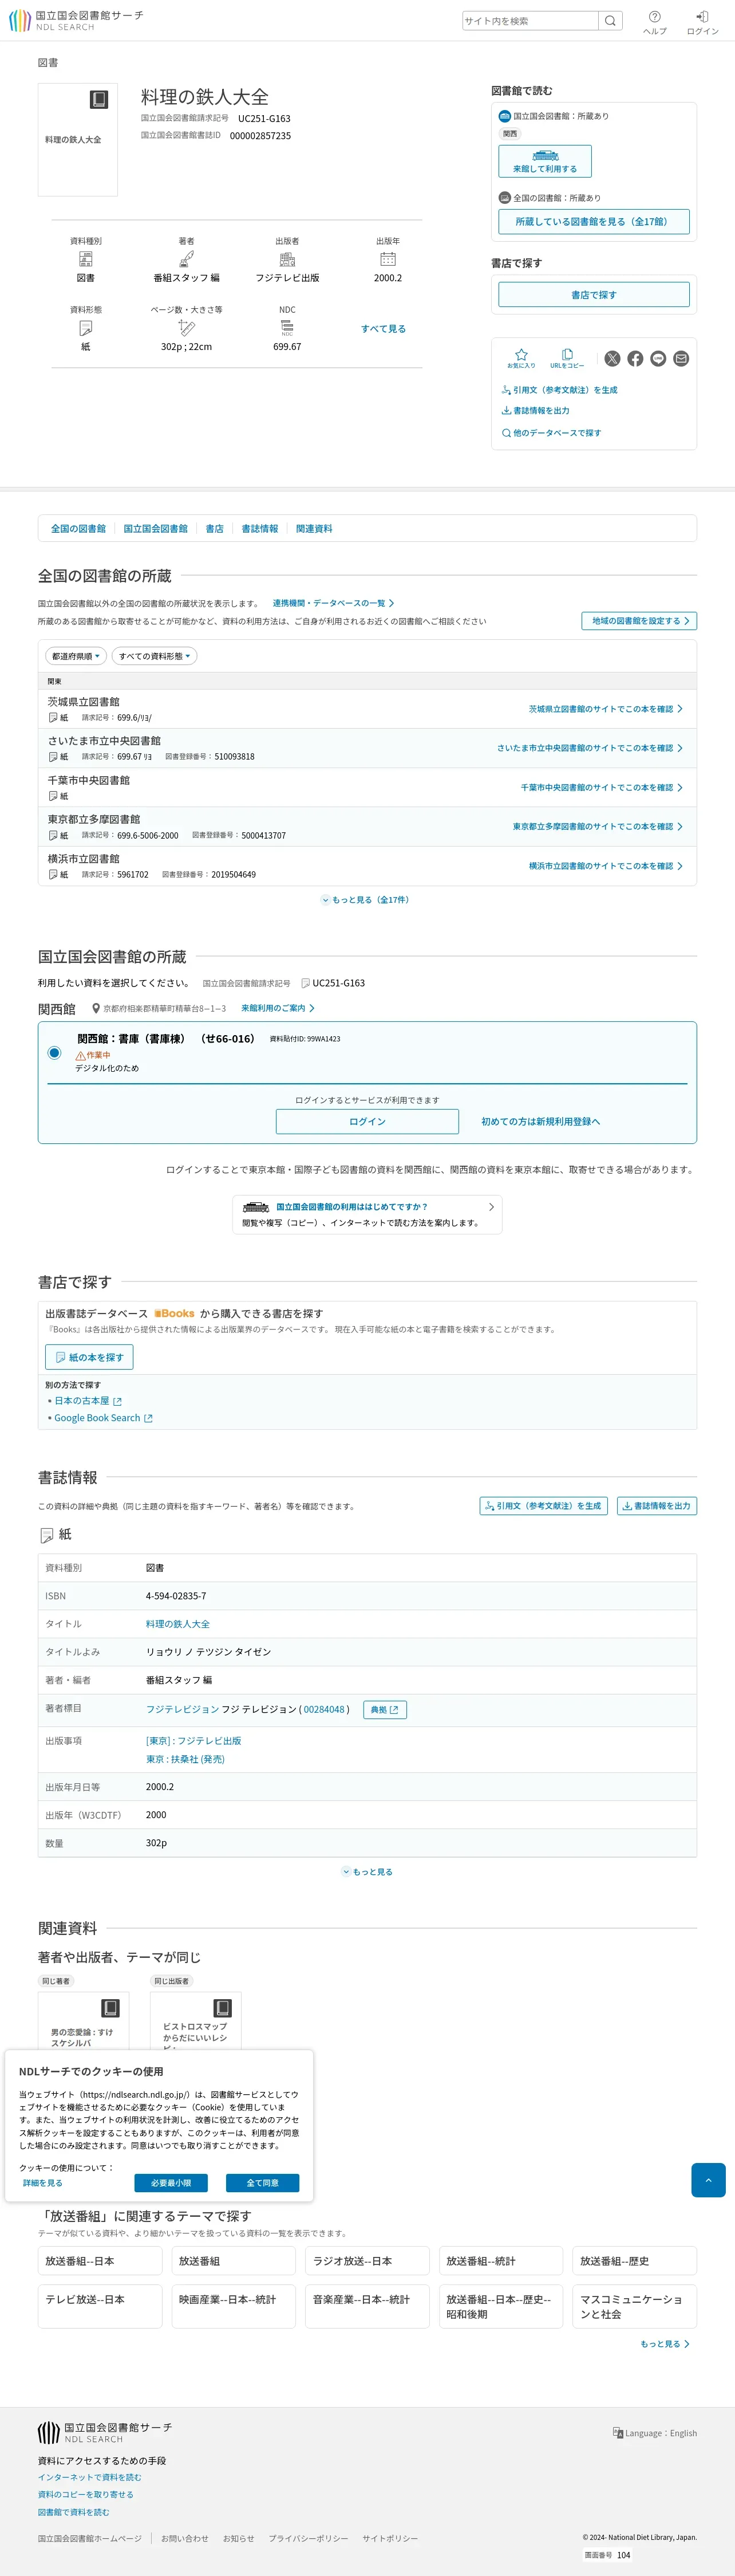Viewport: 735px width, 2576px height.
Task: Jump to 国立国会図書館 section tab
Action: [155, 528]
